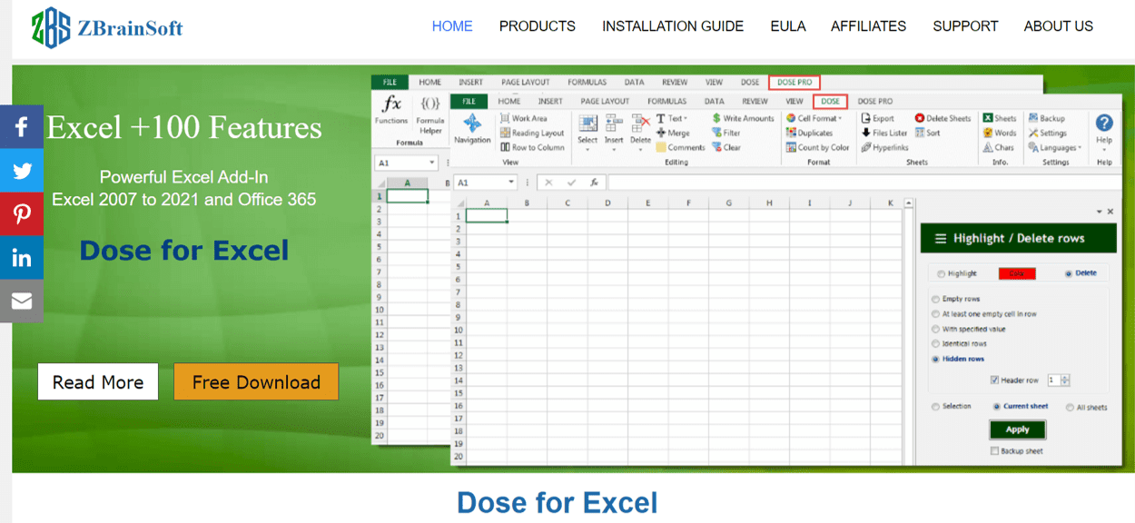Select the With specified value option
Image resolution: width=1135 pixels, height=523 pixels.
pos(935,329)
